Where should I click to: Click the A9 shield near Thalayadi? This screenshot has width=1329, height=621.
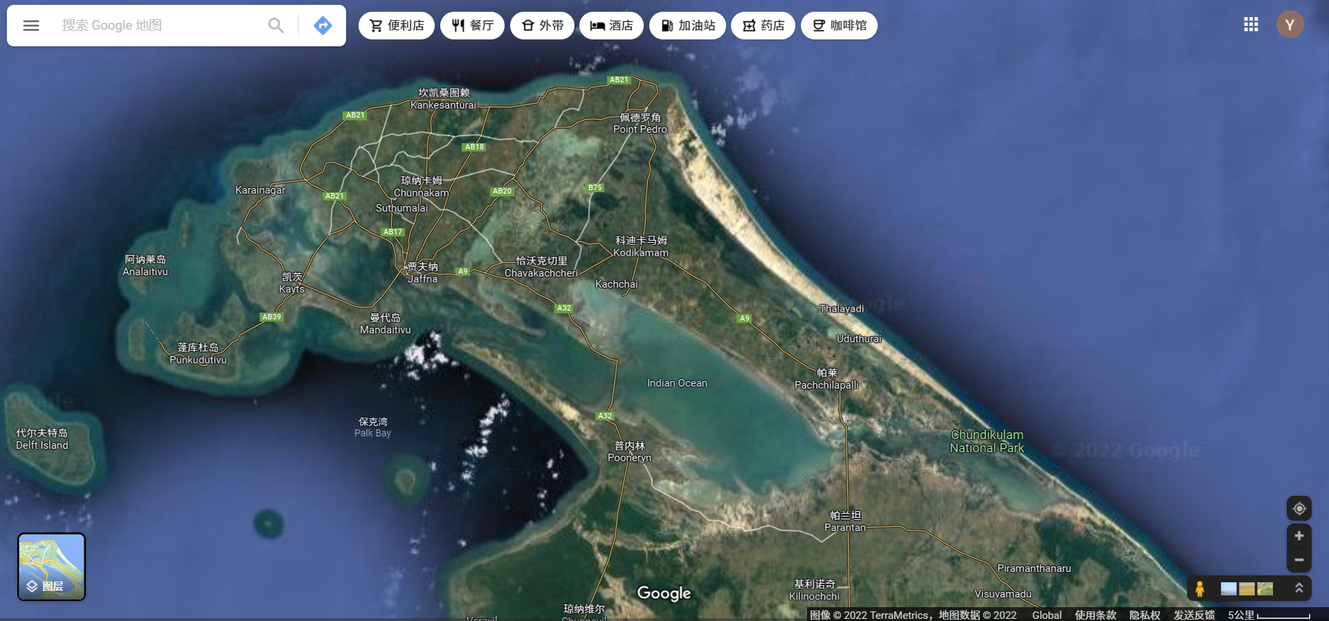pyautogui.click(x=744, y=318)
